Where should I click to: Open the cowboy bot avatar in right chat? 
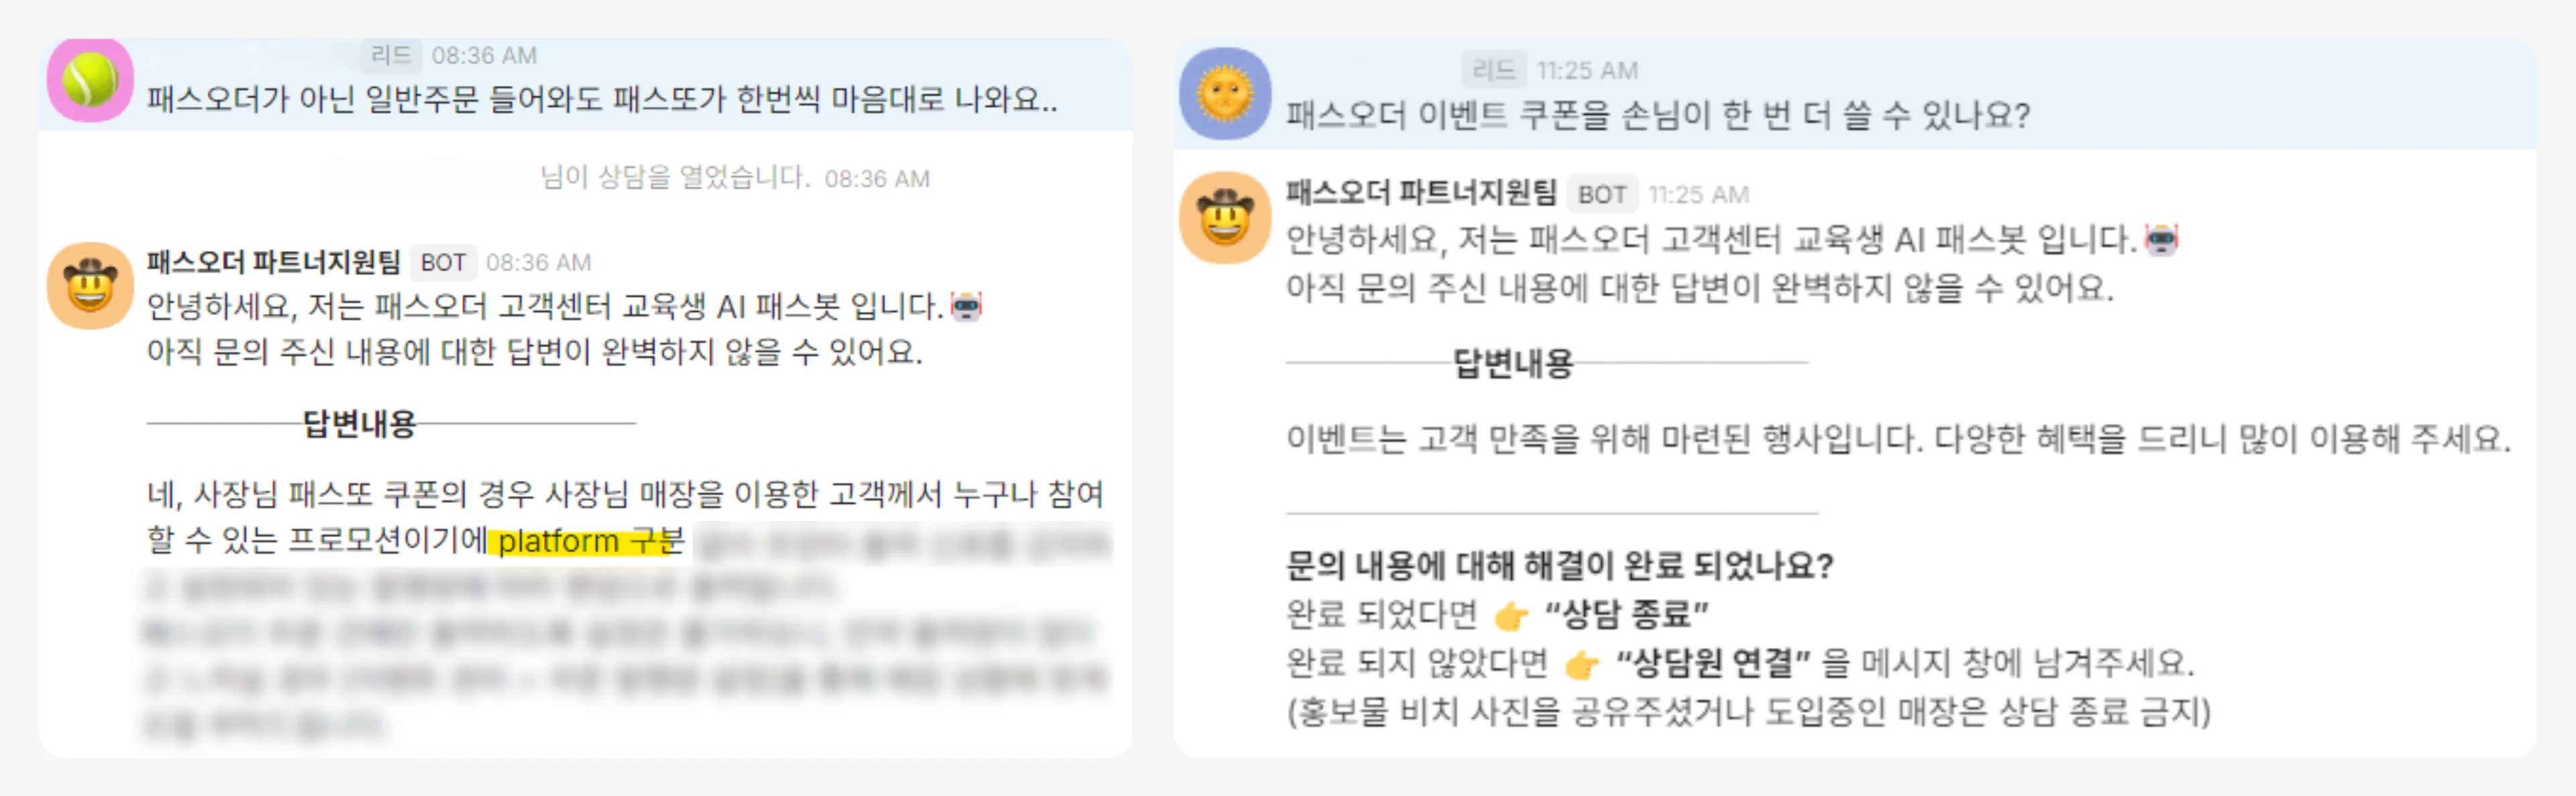click(1225, 217)
